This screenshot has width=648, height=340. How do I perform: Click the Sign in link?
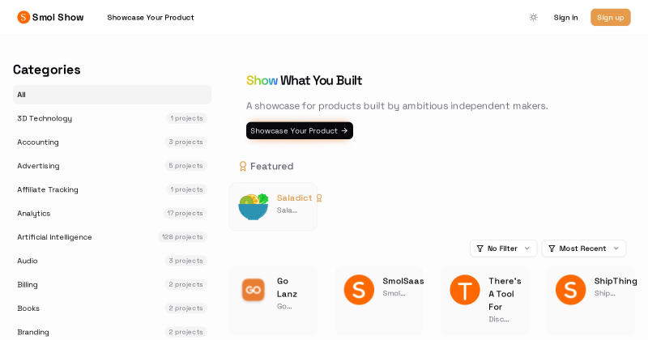coord(565,17)
